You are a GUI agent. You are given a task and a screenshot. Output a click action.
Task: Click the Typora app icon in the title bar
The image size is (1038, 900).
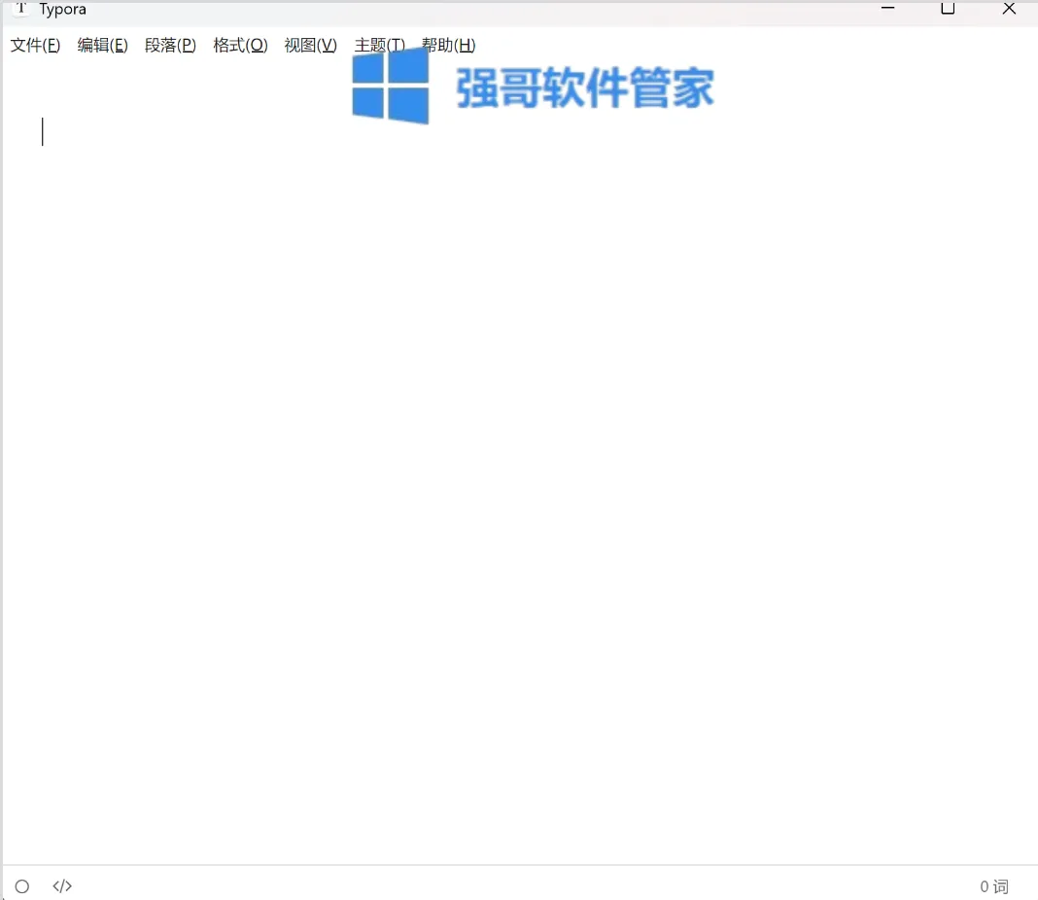point(21,8)
